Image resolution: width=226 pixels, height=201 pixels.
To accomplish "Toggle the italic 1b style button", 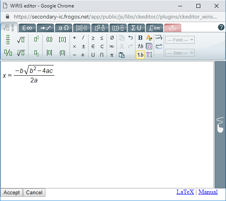I will (x=140, y=46).
